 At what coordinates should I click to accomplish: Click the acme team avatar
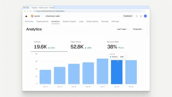pos(32,16)
